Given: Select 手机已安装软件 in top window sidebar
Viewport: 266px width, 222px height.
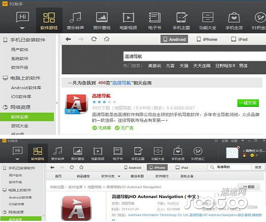Looking at the screenshot, I should pos(24,40).
